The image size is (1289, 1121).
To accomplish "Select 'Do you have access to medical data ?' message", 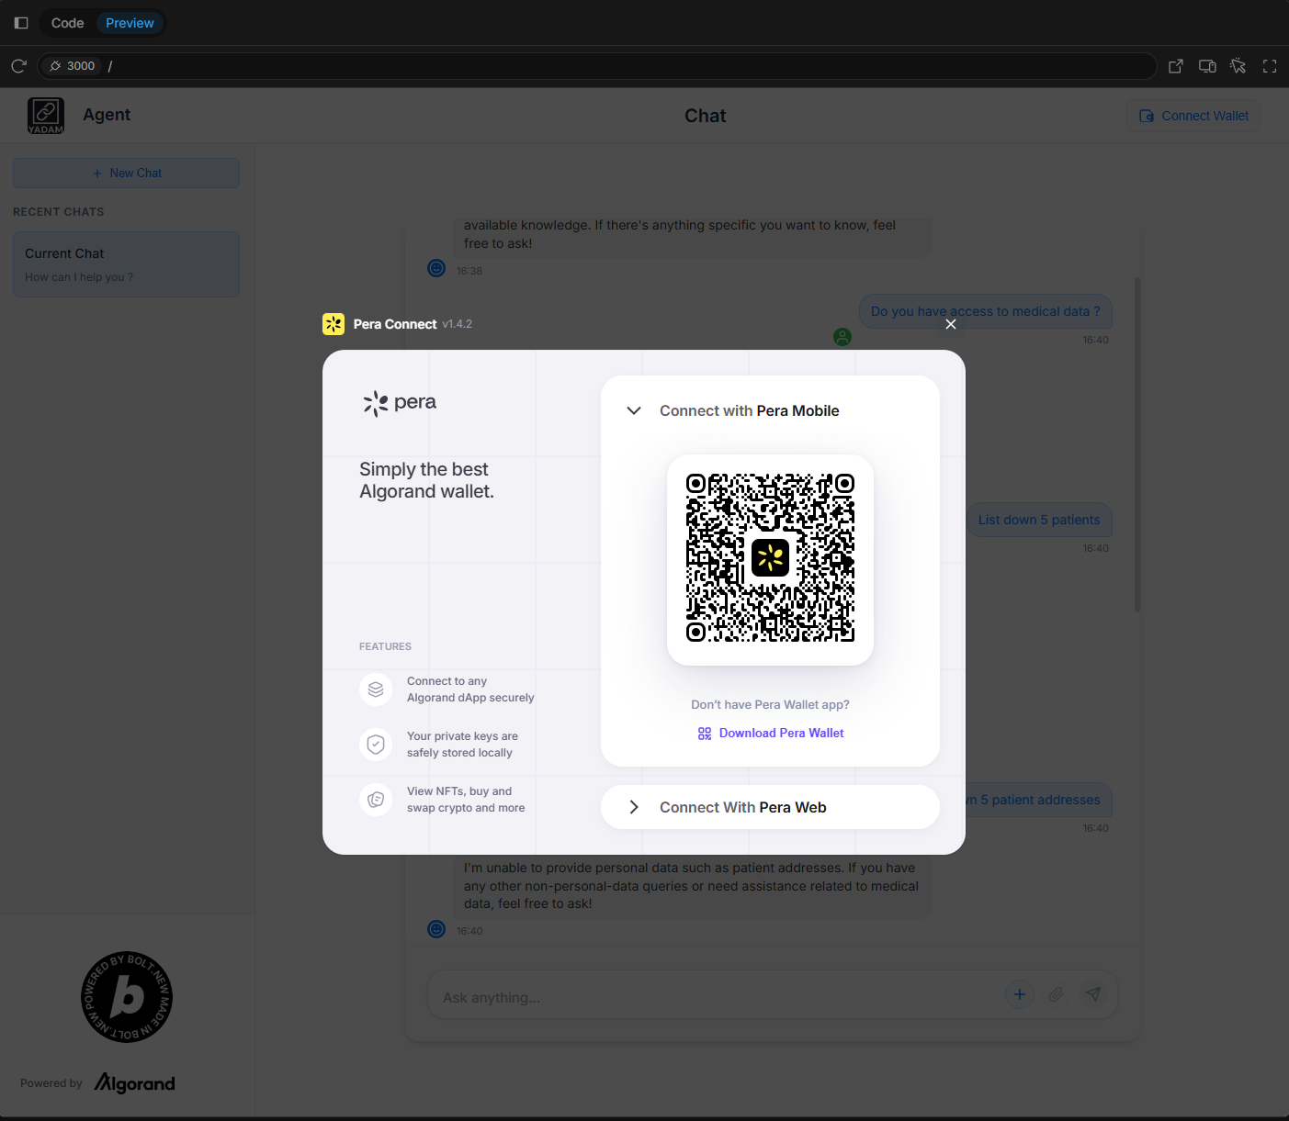I will pos(986,311).
